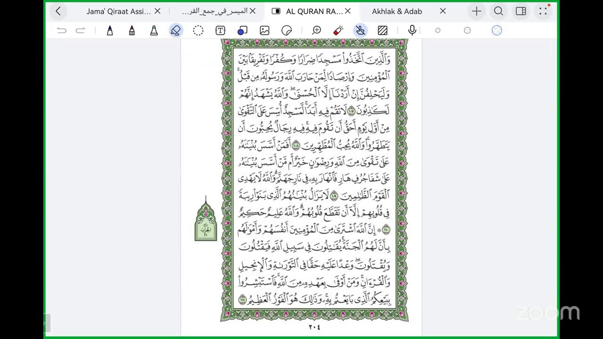Select the AL QURAN RA... tab
603x339 pixels.
(314, 11)
